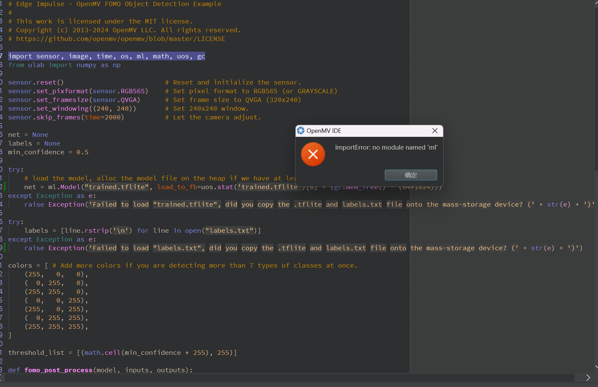Image resolution: width=598 pixels, height=387 pixels.
Task: Click the horizontal scrollbar track
Action: coord(290,378)
